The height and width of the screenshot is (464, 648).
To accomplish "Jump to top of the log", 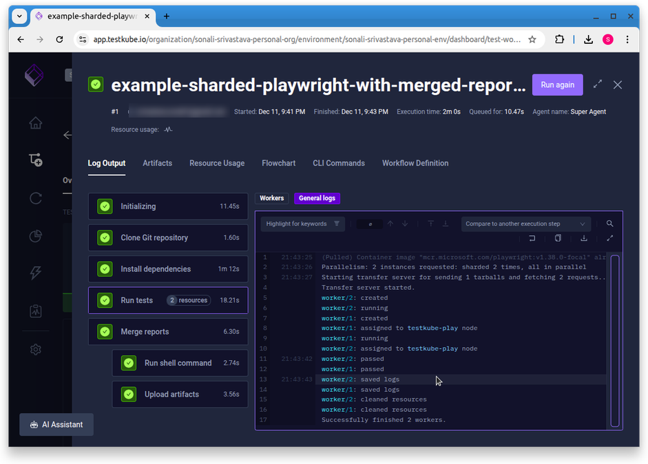I will click(430, 223).
